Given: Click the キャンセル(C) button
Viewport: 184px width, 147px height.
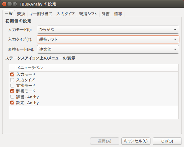Looking at the screenshot, I should tap(136, 141).
